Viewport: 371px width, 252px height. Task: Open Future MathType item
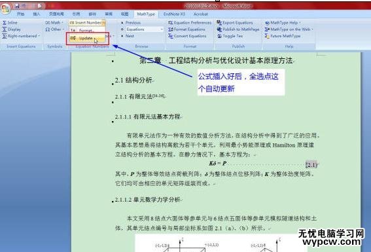click(283, 36)
